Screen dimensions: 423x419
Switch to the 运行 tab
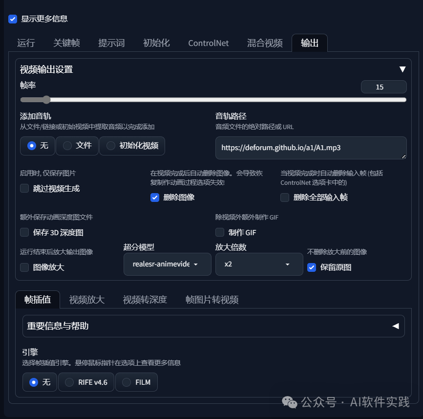[x=26, y=43]
